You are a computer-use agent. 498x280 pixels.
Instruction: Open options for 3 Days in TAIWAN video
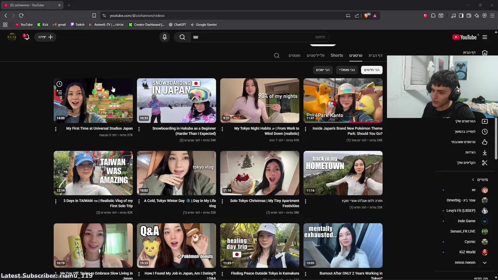point(56,201)
